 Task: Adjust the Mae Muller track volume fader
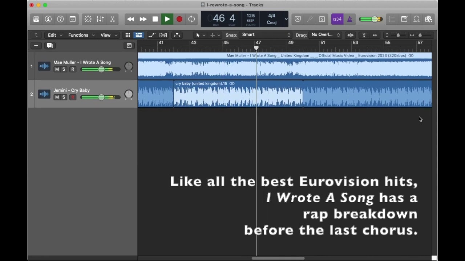101,69
